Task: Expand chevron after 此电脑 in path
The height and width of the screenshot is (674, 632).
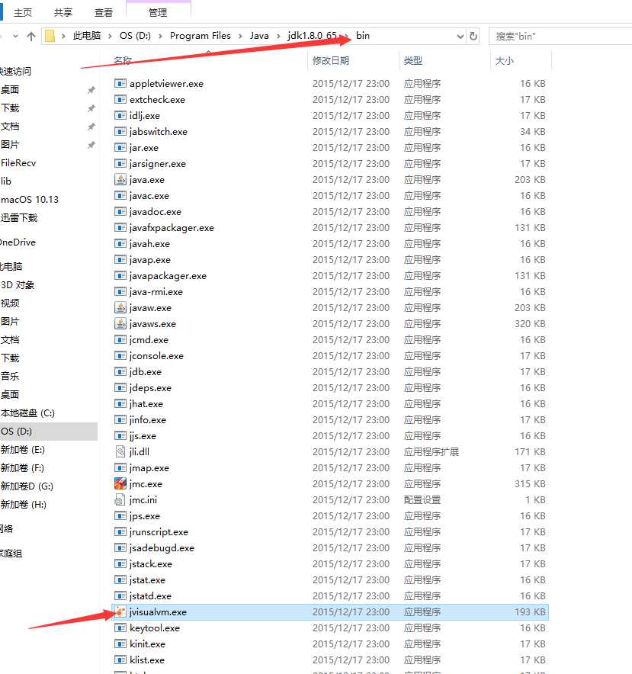Action: click(x=110, y=36)
